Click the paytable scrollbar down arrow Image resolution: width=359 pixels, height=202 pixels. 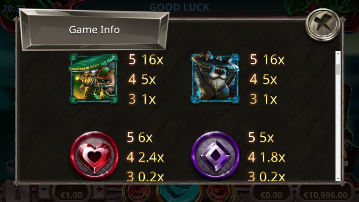click(338, 179)
